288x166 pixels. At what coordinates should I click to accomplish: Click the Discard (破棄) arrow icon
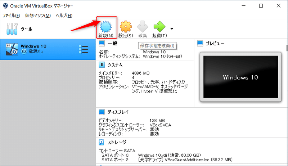tap(143, 27)
